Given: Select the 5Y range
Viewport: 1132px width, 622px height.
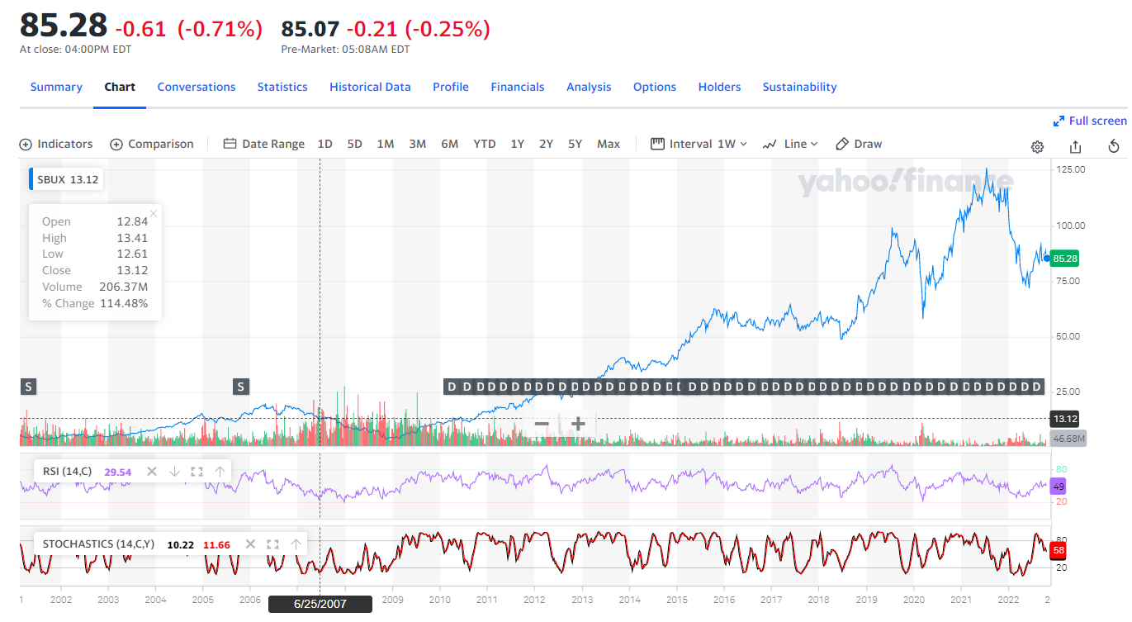Looking at the screenshot, I should (x=575, y=144).
